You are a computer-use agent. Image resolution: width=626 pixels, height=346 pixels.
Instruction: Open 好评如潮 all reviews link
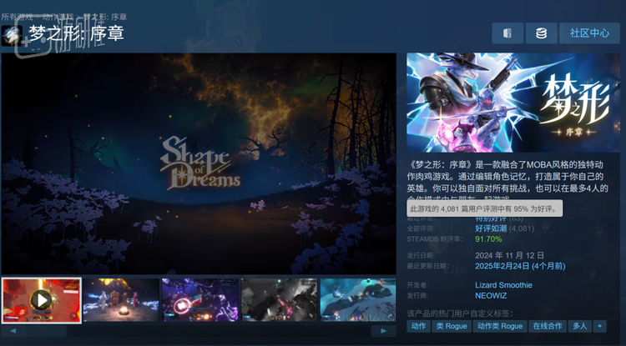[x=491, y=228]
